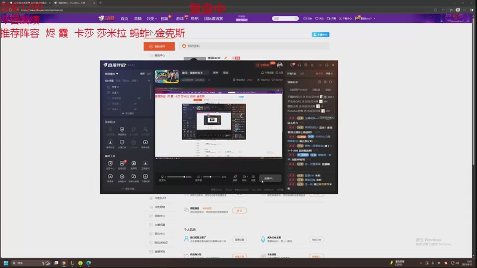Click the last icon in 基础工具 bottom row
477x268 pixels.
[145, 177]
